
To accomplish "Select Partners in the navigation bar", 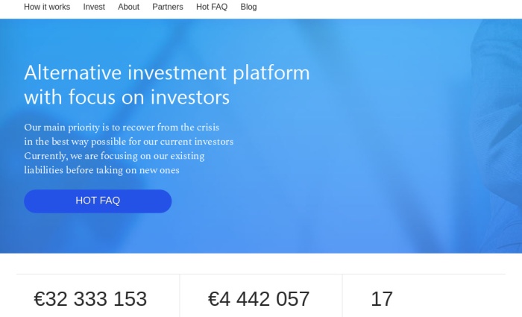I will pyautogui.click(x=168, y=7).
